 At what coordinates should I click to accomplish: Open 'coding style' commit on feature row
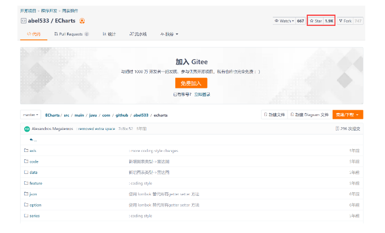(x=140, y=183)
